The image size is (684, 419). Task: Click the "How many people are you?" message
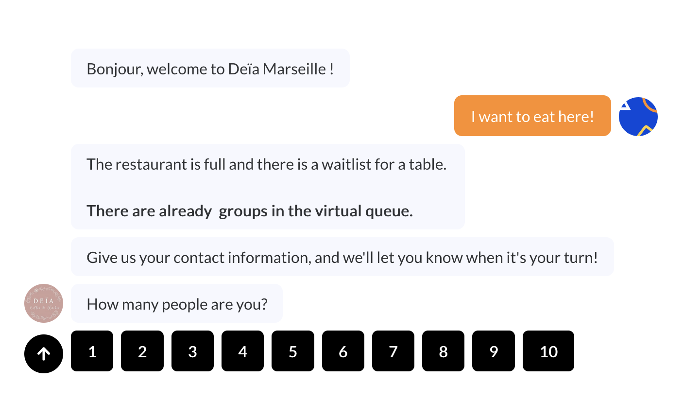177,303
